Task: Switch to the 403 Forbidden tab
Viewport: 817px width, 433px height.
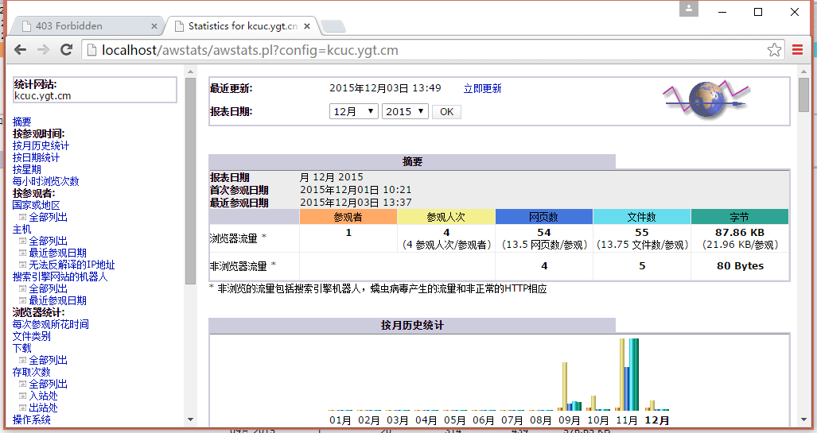Action: [80, 26]
